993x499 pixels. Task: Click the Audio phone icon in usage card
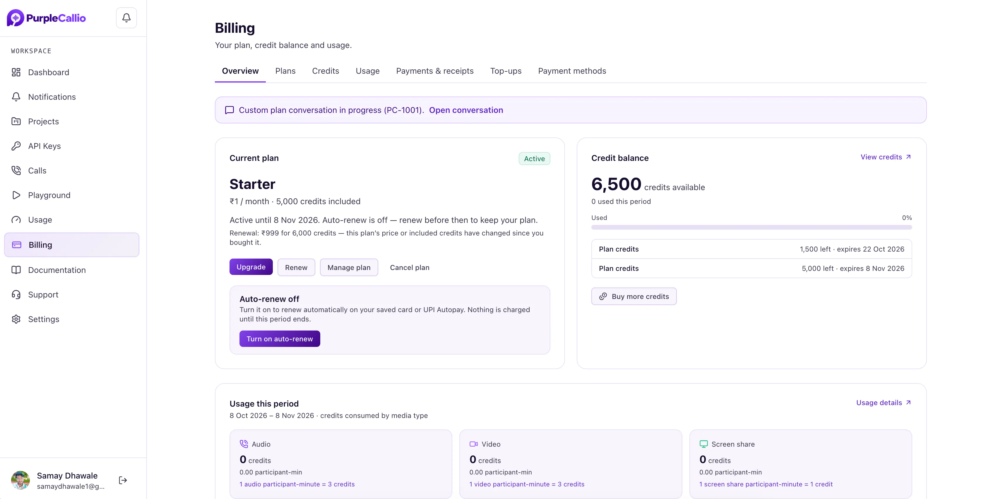244,444
